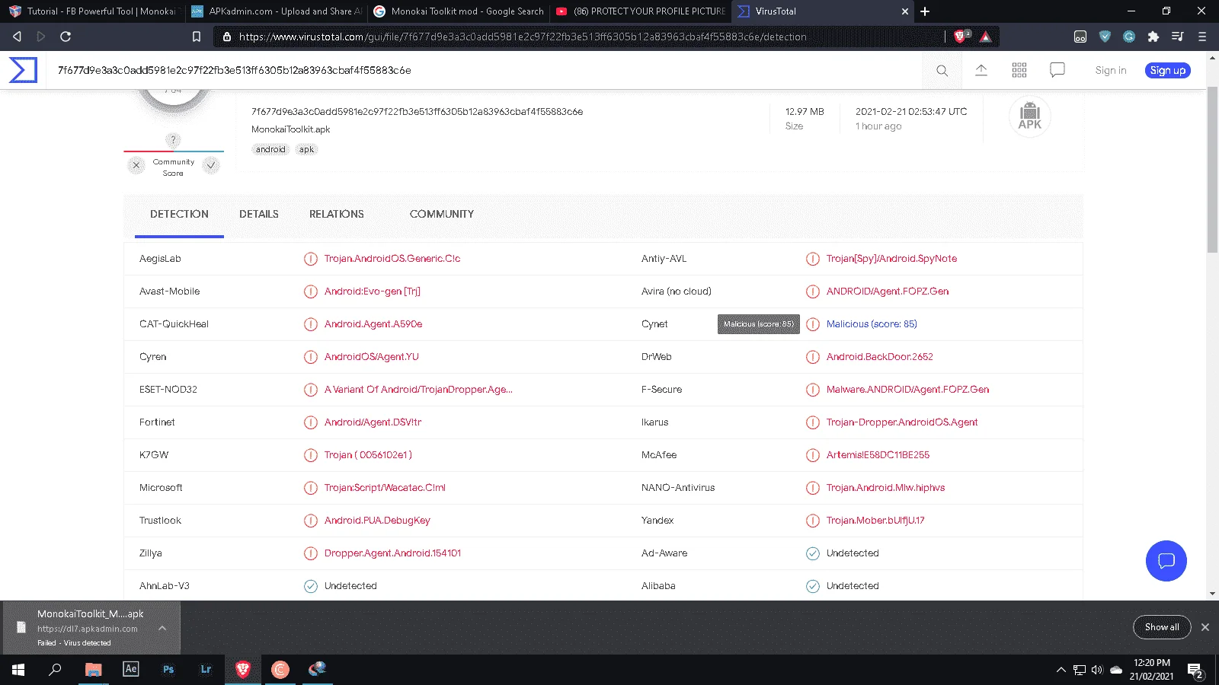1219x685 pixels.
Task: Open the blue chat bubble floating button
Action: click(x=1166, y=561)
